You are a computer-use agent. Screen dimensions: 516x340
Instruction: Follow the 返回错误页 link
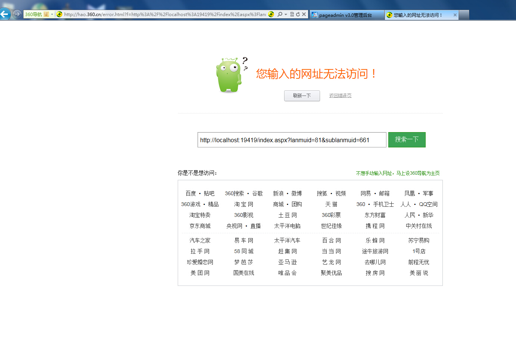click(340, 96)
